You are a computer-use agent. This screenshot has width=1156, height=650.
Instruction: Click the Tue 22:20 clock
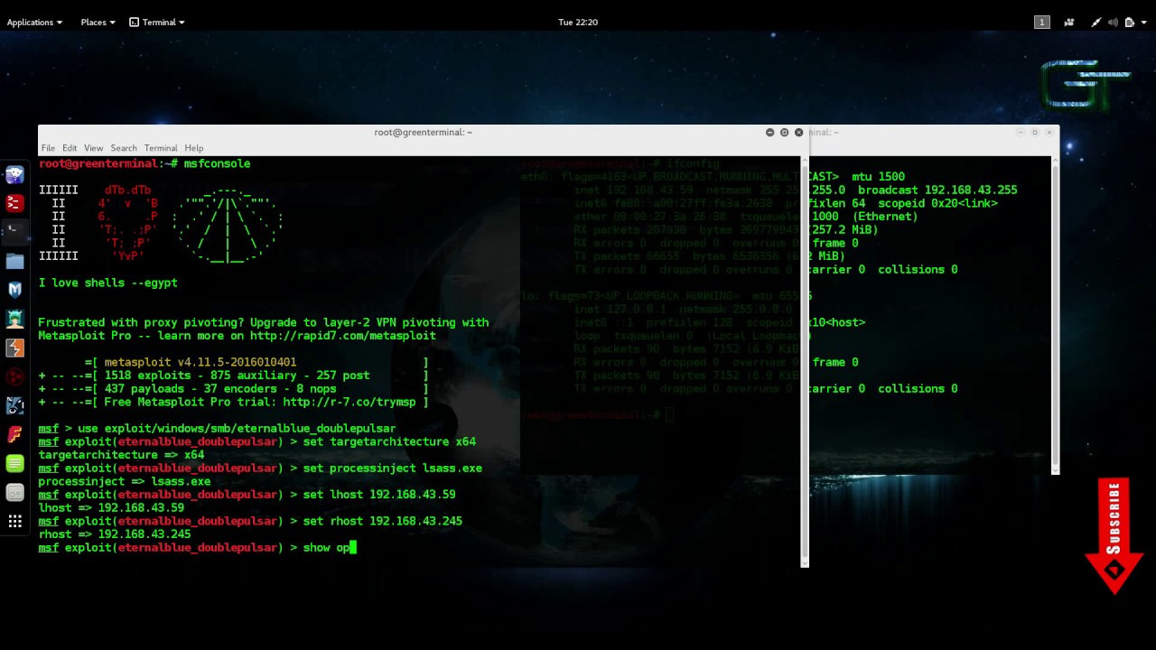[x=578, y=22]
